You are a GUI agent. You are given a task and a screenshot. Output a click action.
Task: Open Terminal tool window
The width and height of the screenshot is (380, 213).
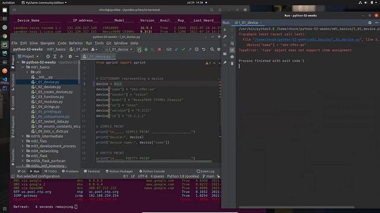coord(91,171)
